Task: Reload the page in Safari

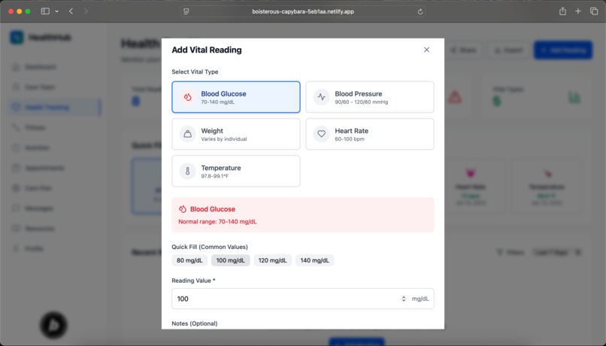Action: 420,11
